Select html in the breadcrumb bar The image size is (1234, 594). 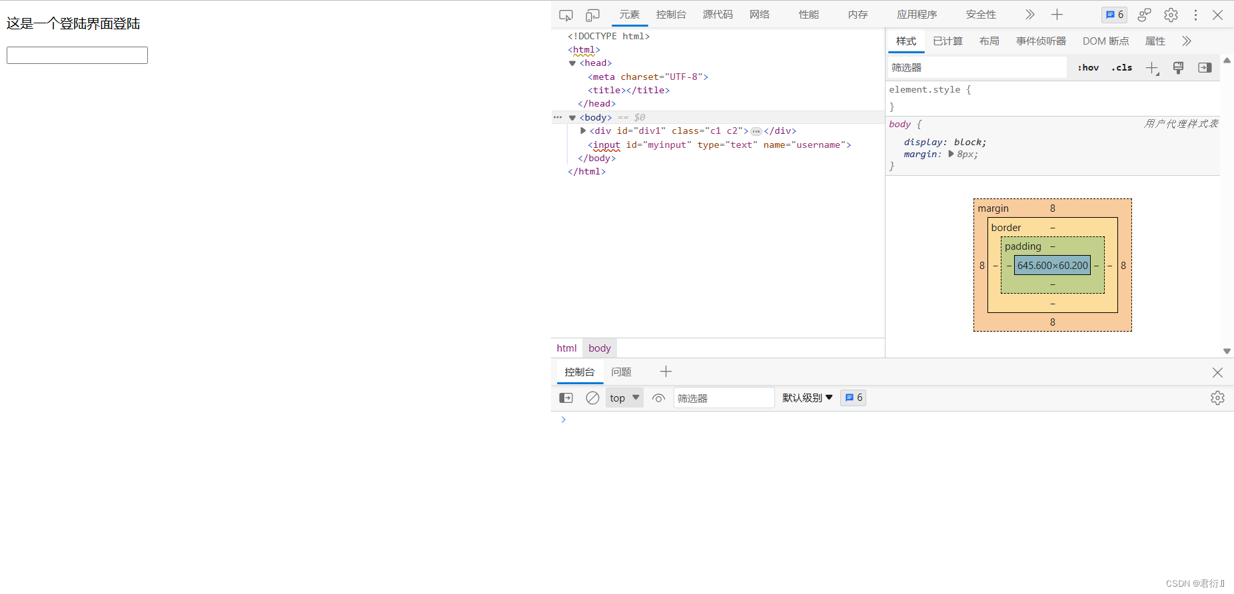coord(567,348)
